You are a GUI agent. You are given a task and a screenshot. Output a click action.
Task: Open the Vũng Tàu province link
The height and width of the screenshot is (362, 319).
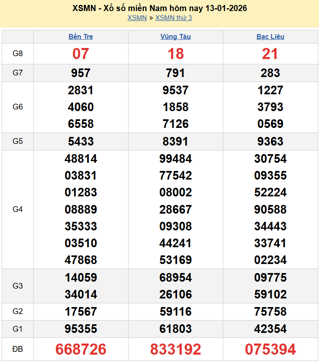point(175,36)
